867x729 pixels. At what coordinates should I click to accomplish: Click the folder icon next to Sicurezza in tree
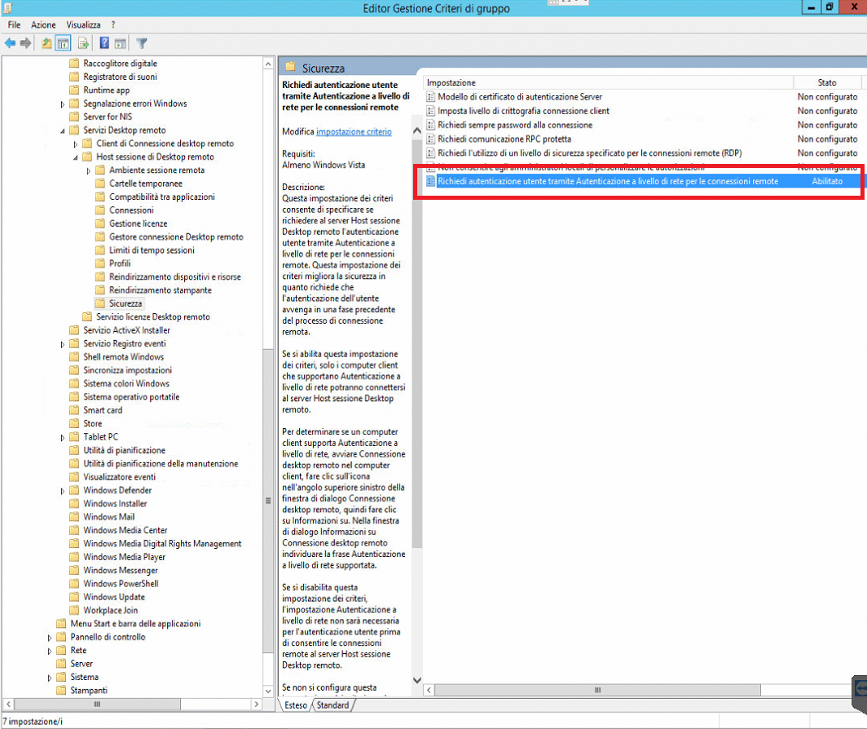point(100,303)
